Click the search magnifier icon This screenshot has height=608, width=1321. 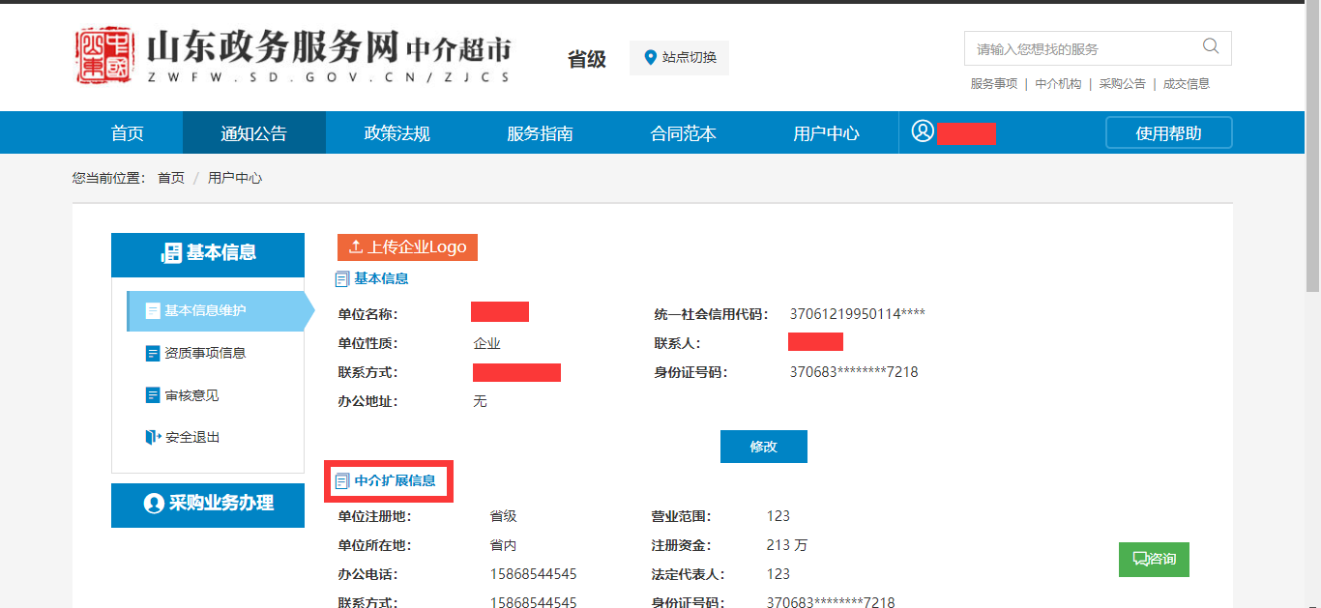(x=1210, y=46)
